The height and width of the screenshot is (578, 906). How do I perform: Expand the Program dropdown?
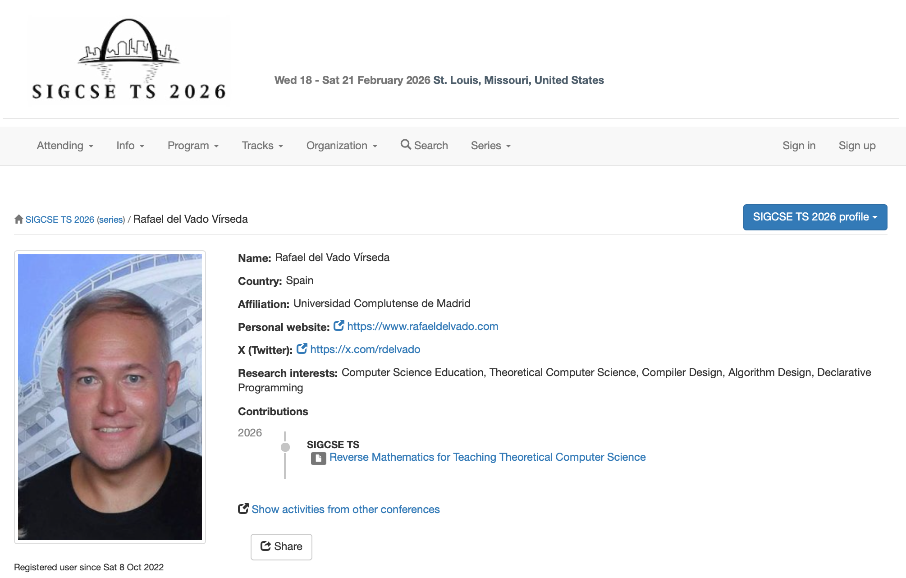(x=193, y=146)
